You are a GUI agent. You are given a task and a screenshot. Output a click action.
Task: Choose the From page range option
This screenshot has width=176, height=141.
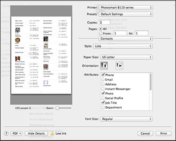101,33
